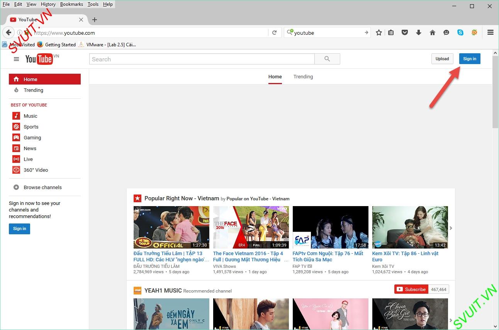
Task: Click the address bar showing youtube.com
Action: [151, 33]
